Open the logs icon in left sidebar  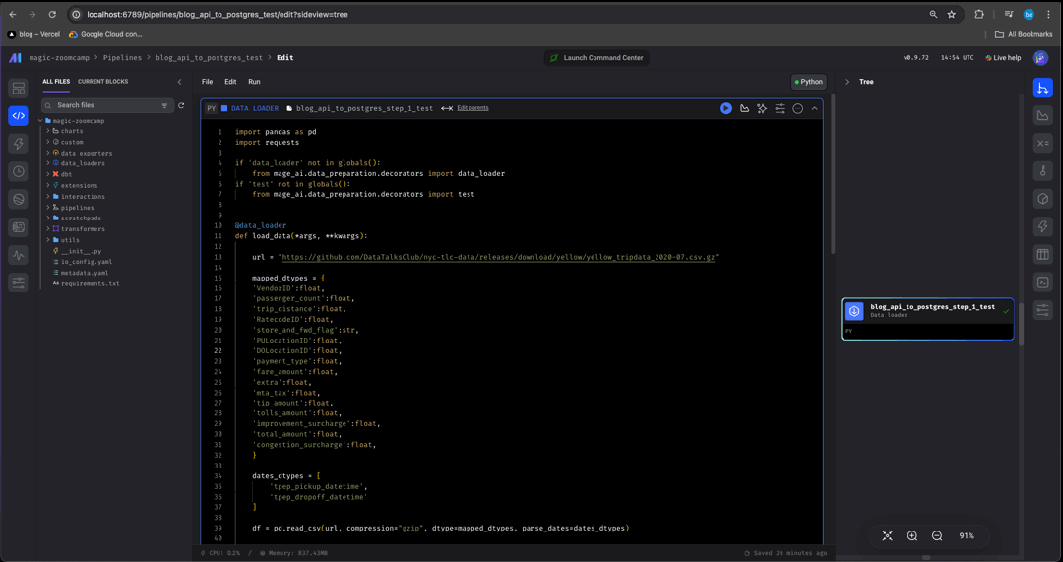point(19,227)
